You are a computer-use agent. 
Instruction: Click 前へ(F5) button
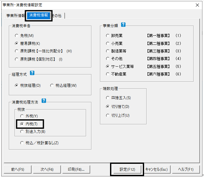point(18,169)
